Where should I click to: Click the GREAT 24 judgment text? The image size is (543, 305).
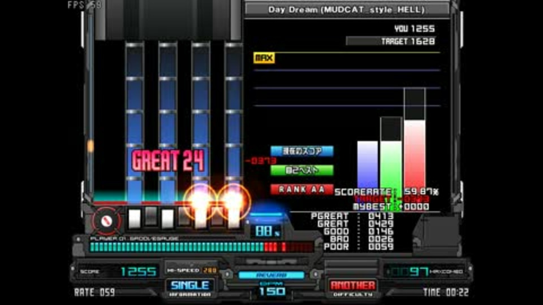(x=169, y=161)
